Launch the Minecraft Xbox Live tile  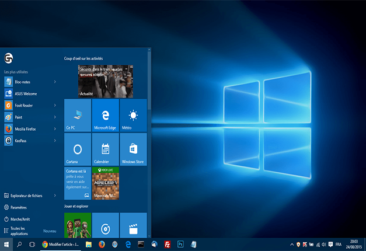(x=106, y=183)
